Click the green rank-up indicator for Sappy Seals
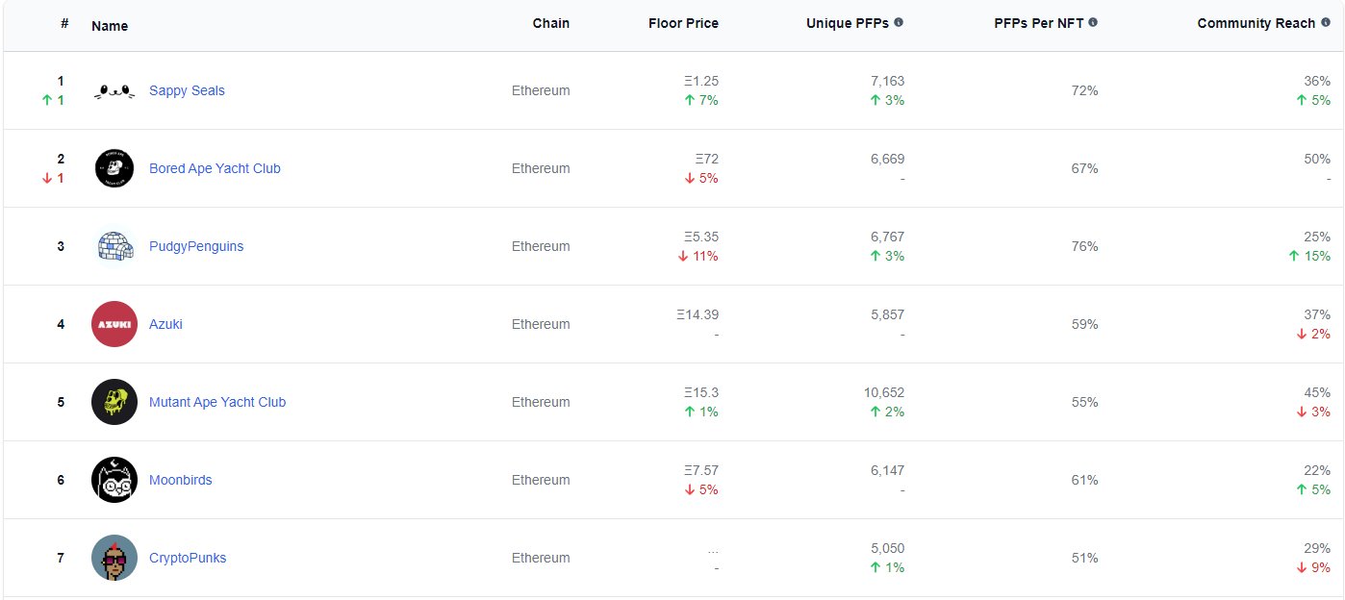 tap(54, 100)
